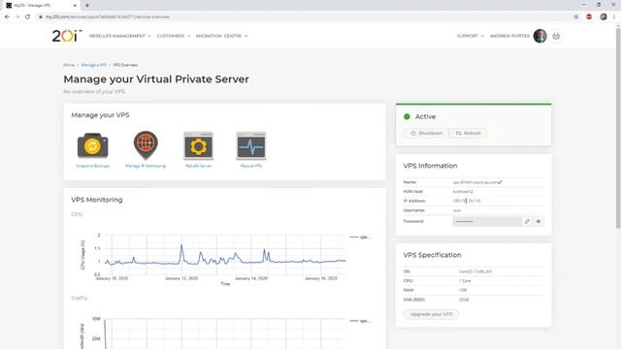Click the VPS Monitoring heading
The height and width of the screenshot is (349, 621).
click(x=97, y=200)
